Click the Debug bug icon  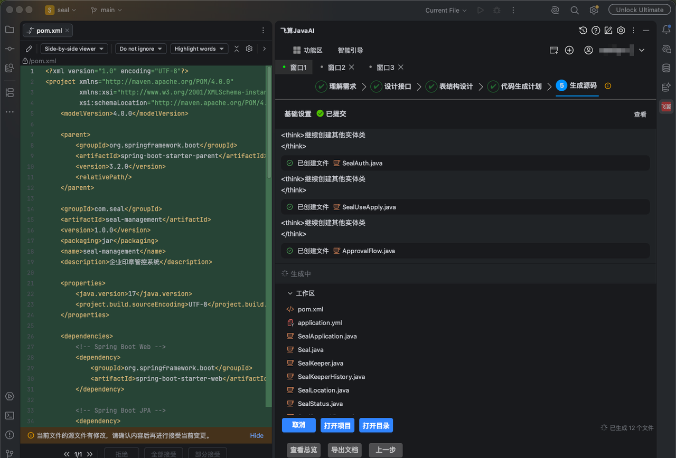[496, 10]
